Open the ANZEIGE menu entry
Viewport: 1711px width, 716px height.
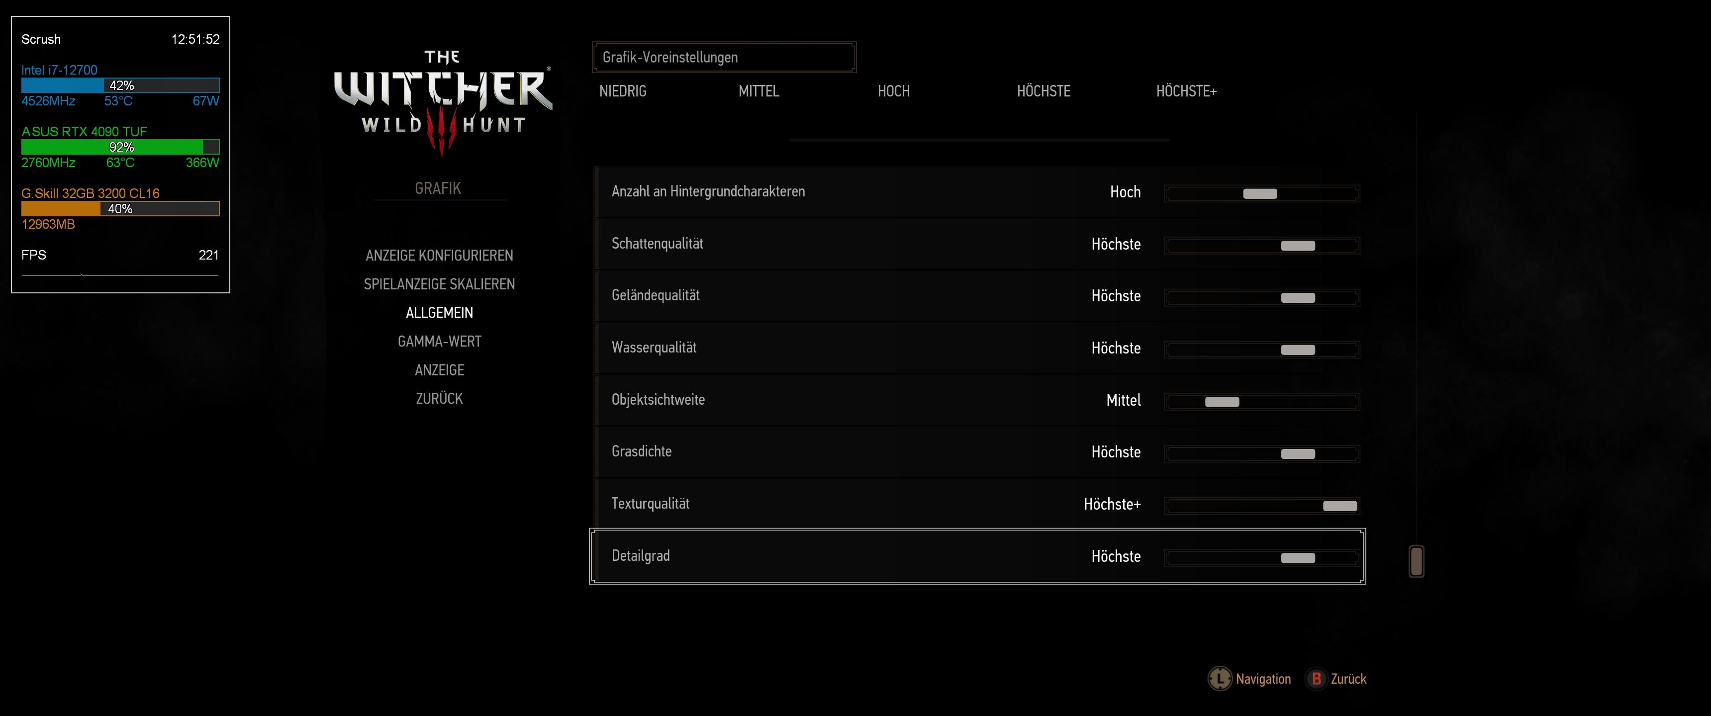439,370
